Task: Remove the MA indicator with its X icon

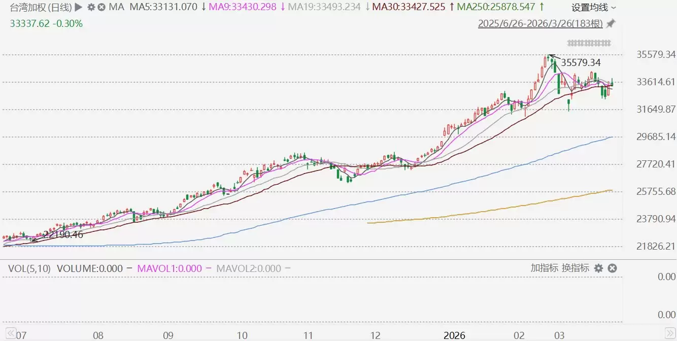Action: 101,7
